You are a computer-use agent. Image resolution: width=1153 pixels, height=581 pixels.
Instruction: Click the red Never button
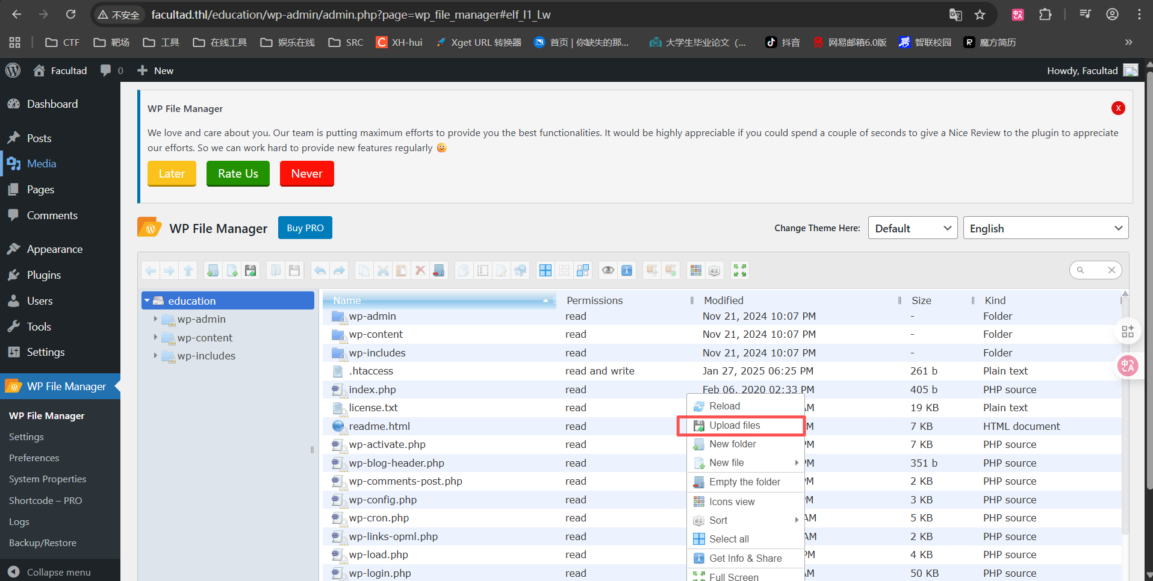(x=307, y=173)
